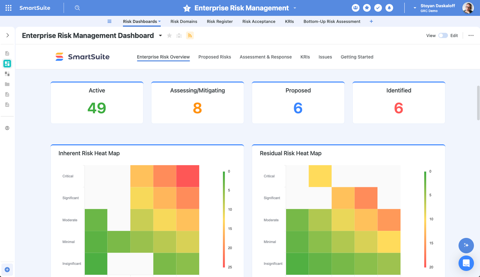Viewport: 480px width, 277px height.
Task: Switch to the Risk Register tab
Action: pos(220,21)
